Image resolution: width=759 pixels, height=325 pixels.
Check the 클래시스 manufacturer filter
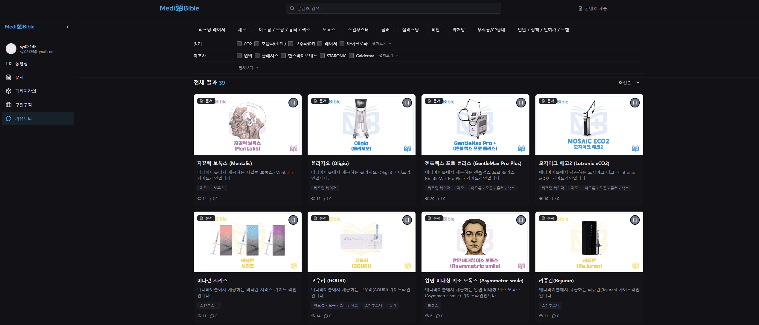tap(257, 56)
